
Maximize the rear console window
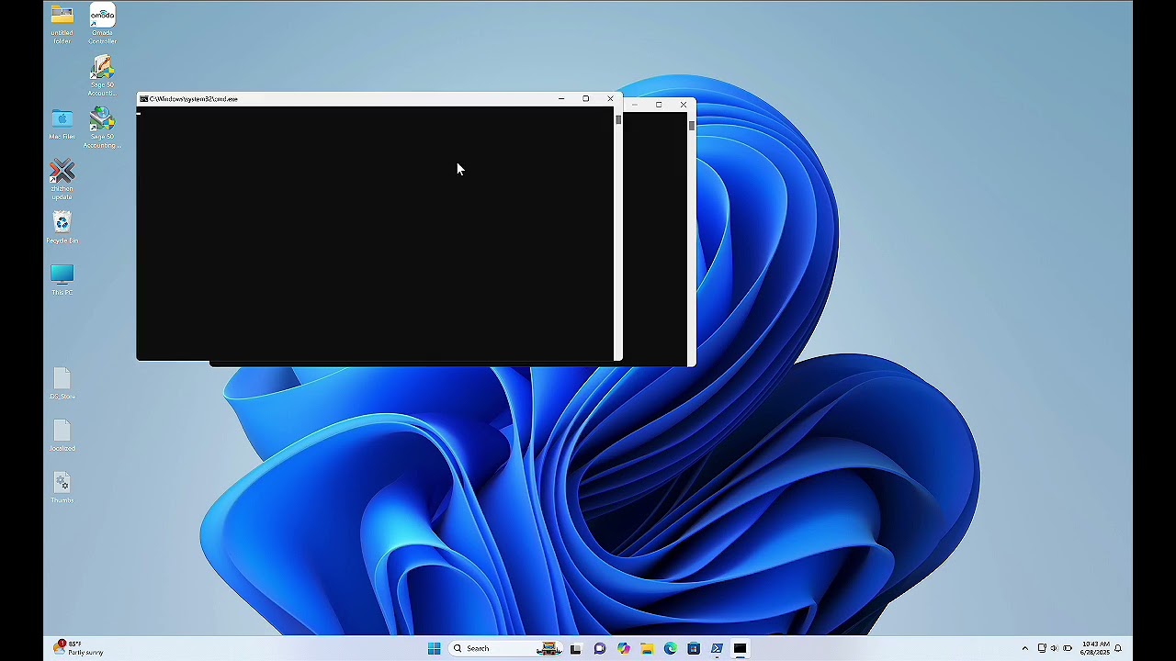[x=659, y=105]
